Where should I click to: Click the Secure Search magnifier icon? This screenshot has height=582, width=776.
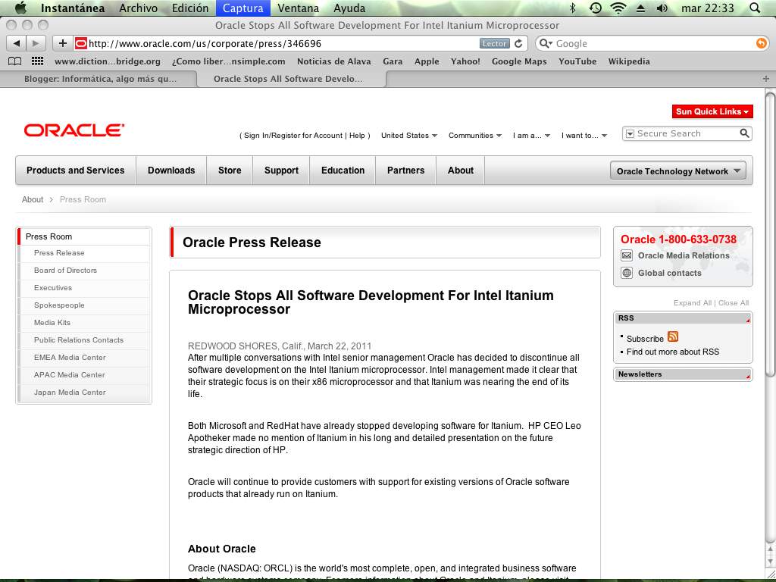pyautogui.click(x=744, y=133)
